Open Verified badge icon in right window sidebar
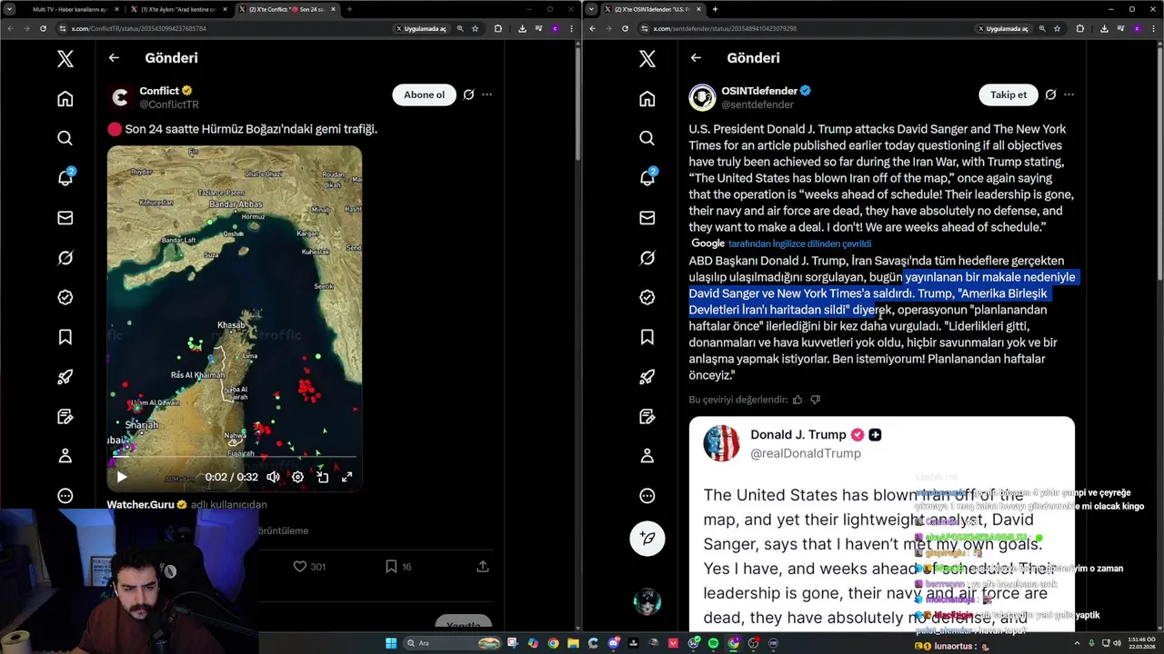1164x654 pixels. point(647,297)
